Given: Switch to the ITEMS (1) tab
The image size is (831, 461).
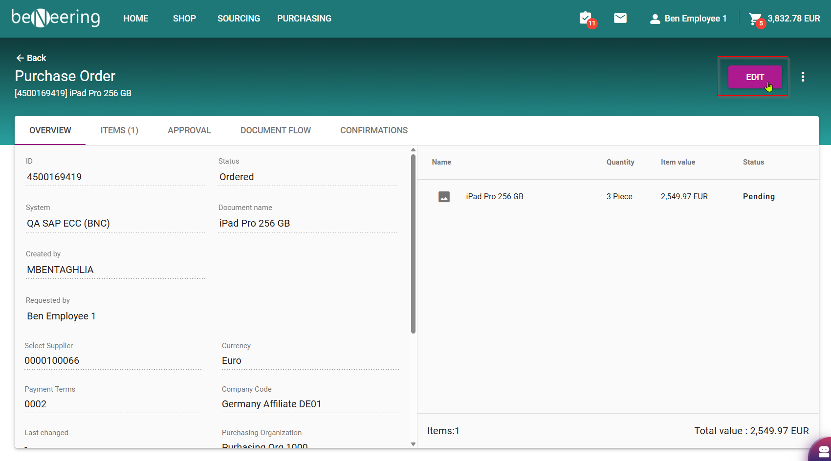Looking at the screenshot, I should click(119, 130).
